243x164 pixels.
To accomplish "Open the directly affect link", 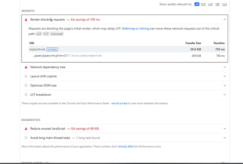I will (126, 146).
